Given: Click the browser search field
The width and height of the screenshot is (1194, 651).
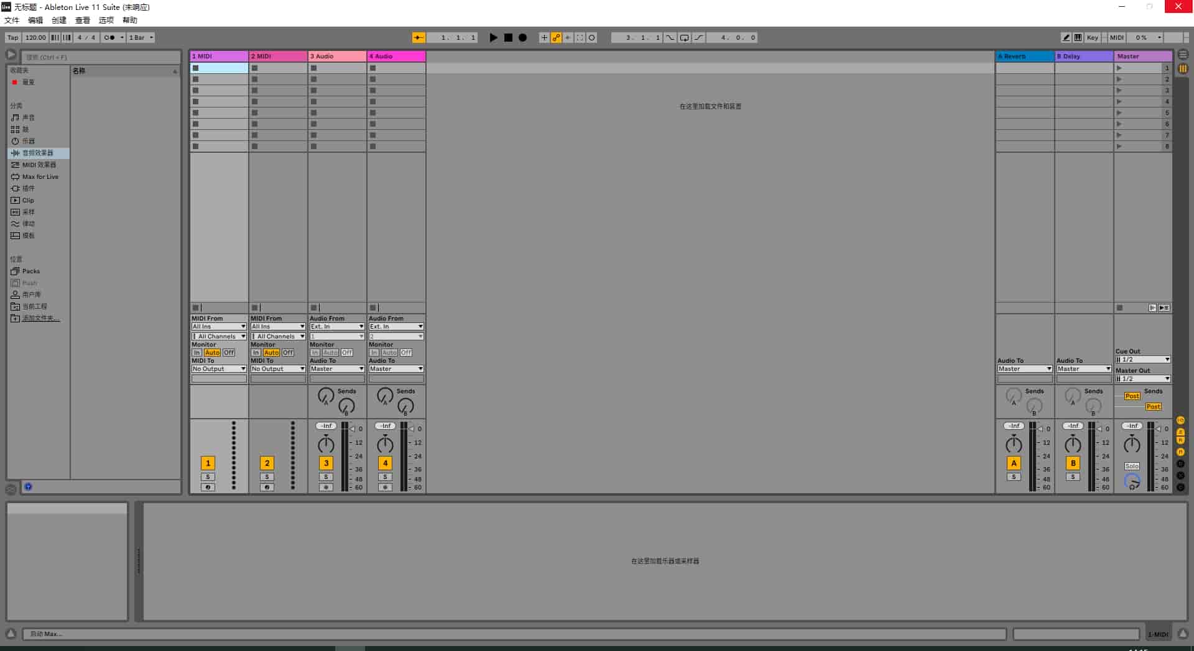Looking at the screenshot, I should pos(101,57).
